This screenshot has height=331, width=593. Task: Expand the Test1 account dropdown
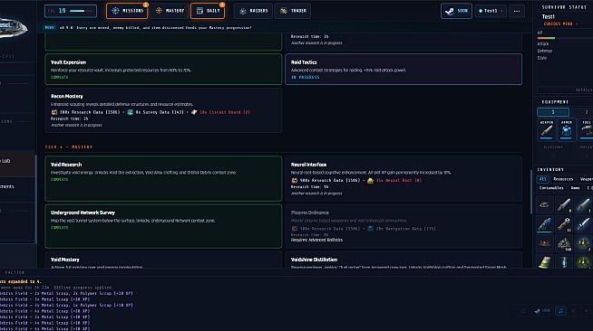point(491,11)
